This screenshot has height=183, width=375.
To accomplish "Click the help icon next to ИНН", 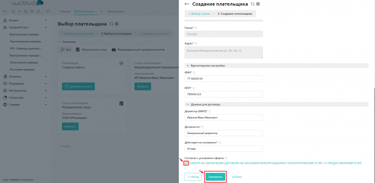I will click(193, 72).
